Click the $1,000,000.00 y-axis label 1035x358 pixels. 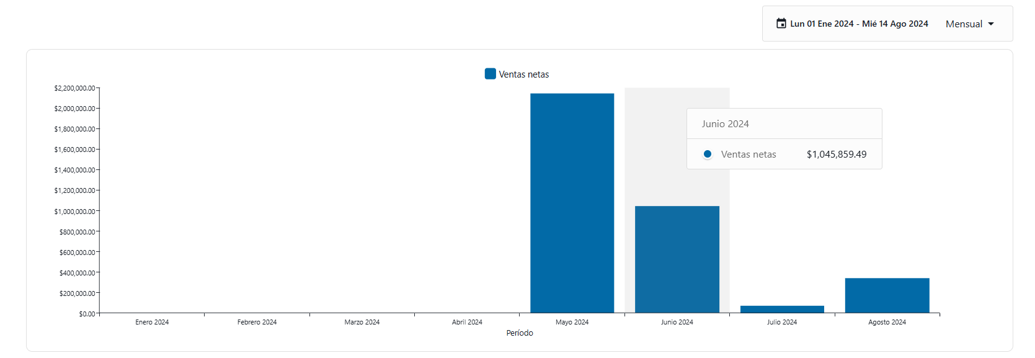[x=74, y=212]
